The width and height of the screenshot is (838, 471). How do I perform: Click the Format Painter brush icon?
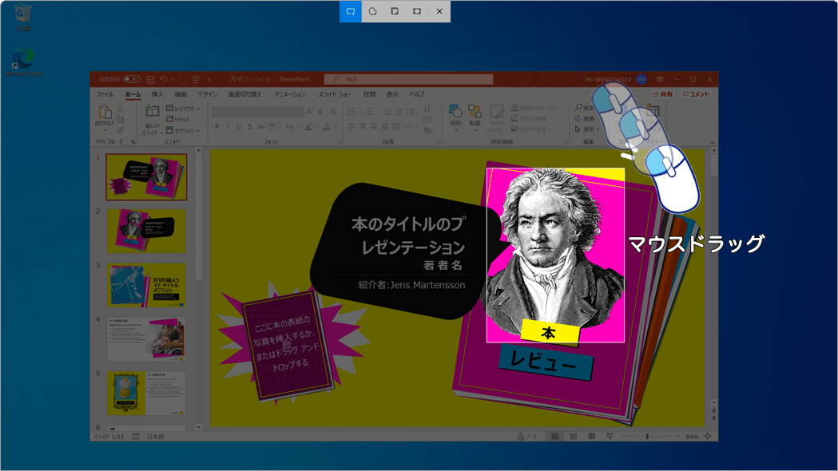(121, 130)
